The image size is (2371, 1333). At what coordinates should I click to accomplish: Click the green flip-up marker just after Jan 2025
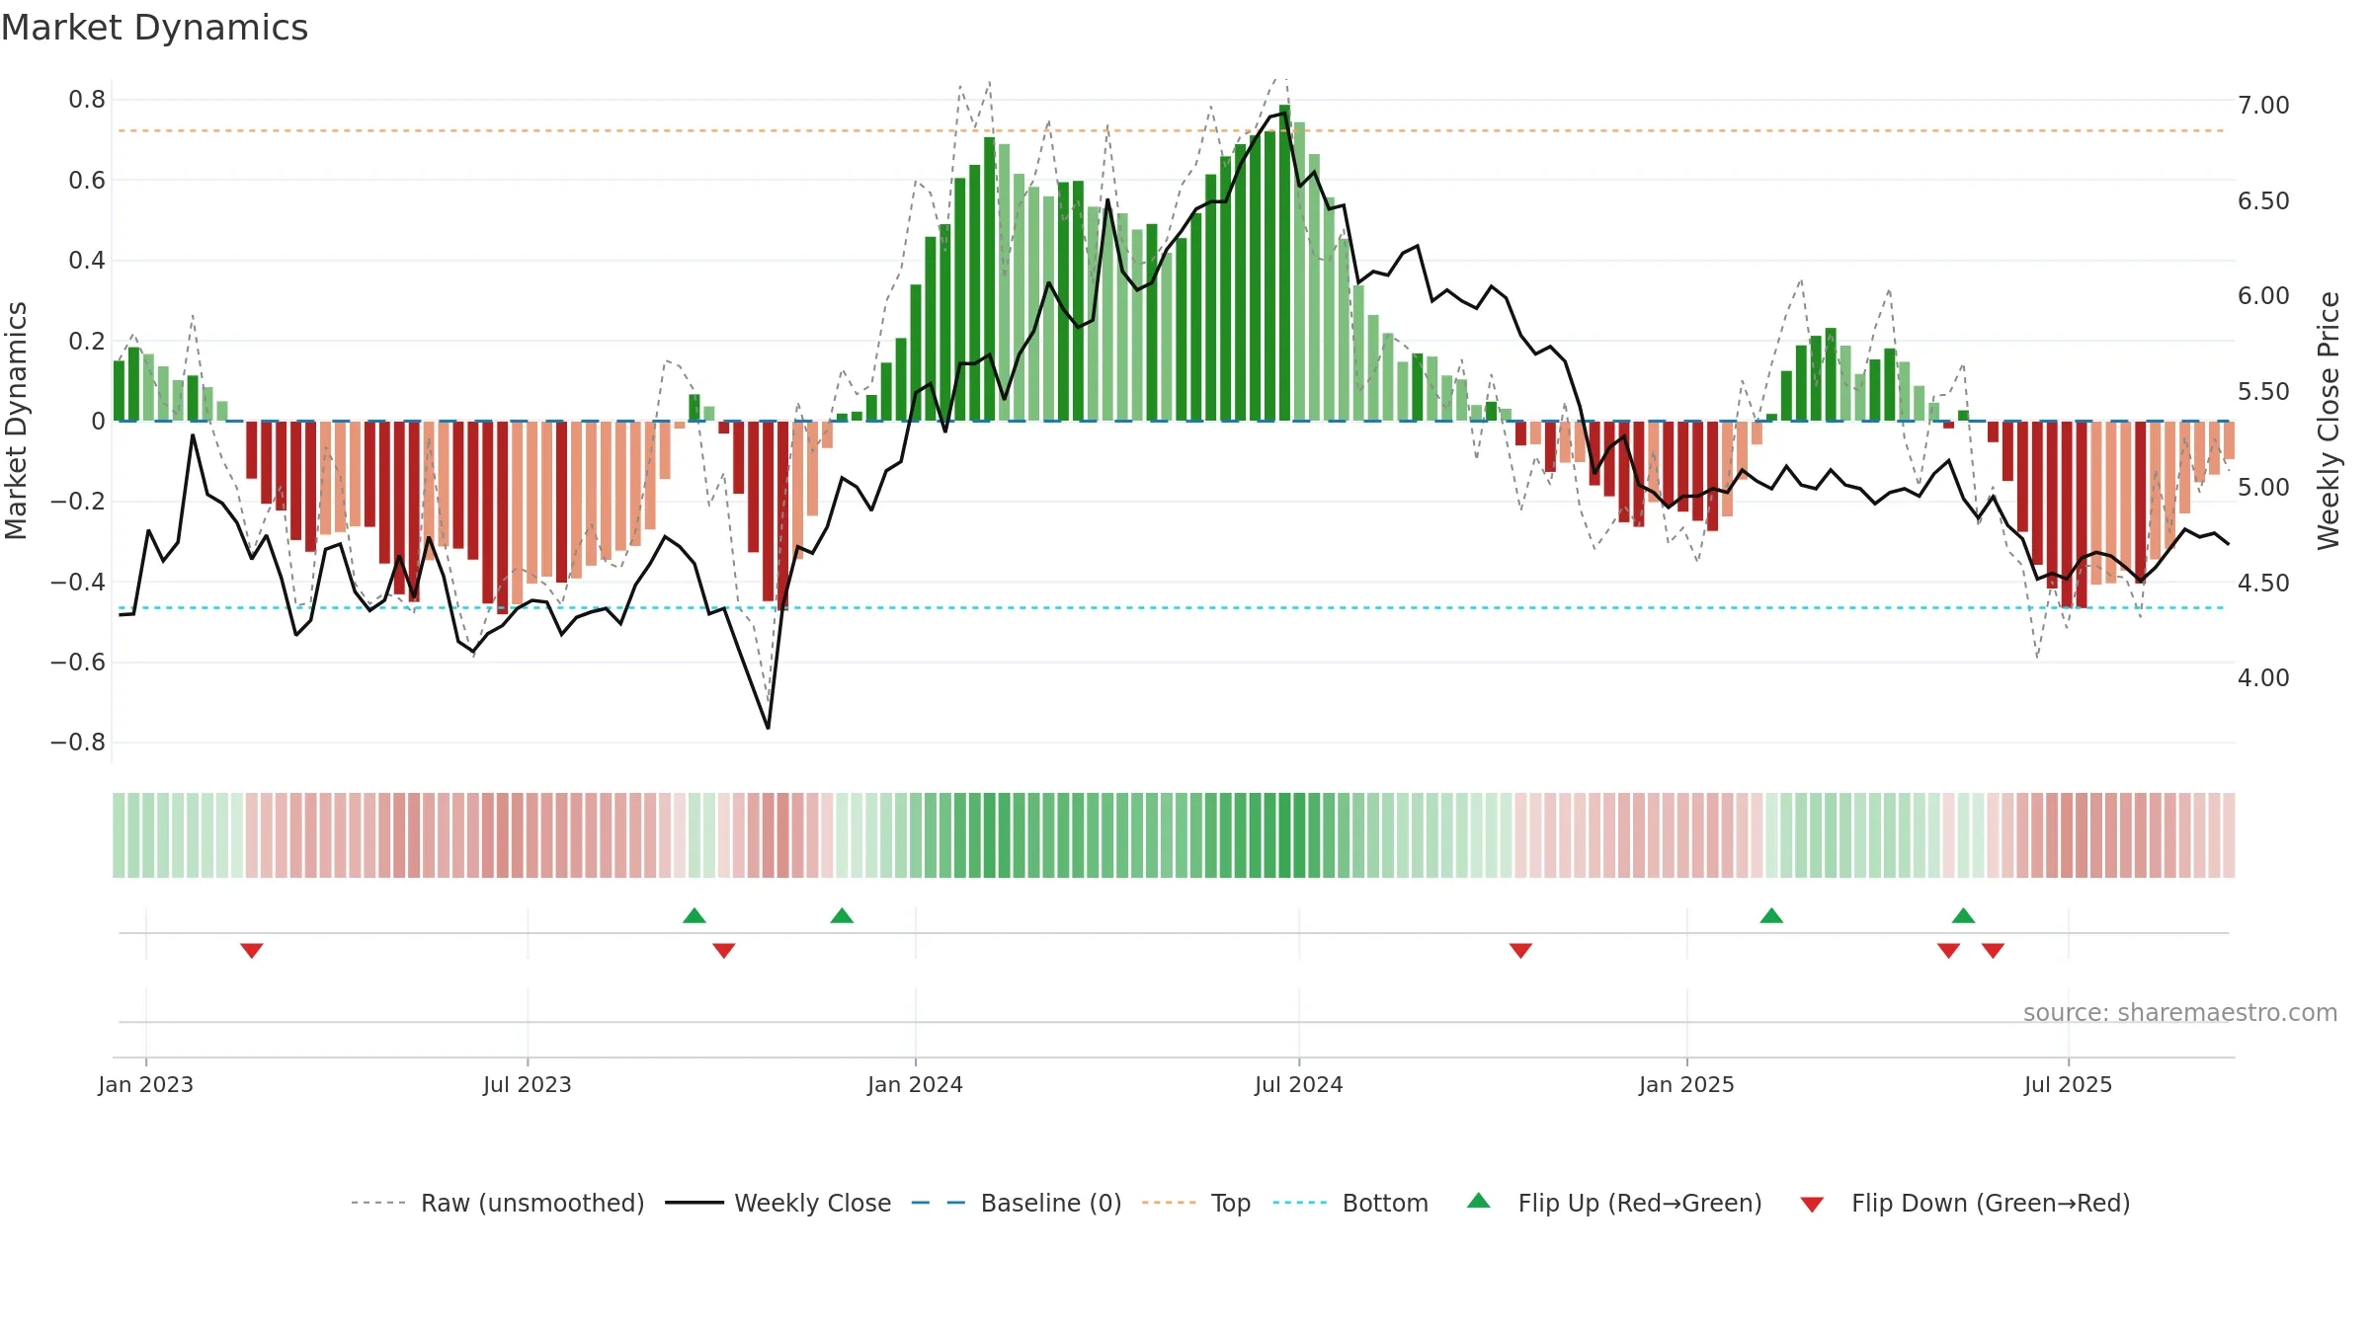1771,915
